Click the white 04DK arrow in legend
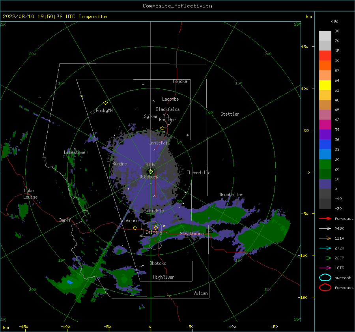The width and height of the screenshot is (355, 332). [325, 228]
